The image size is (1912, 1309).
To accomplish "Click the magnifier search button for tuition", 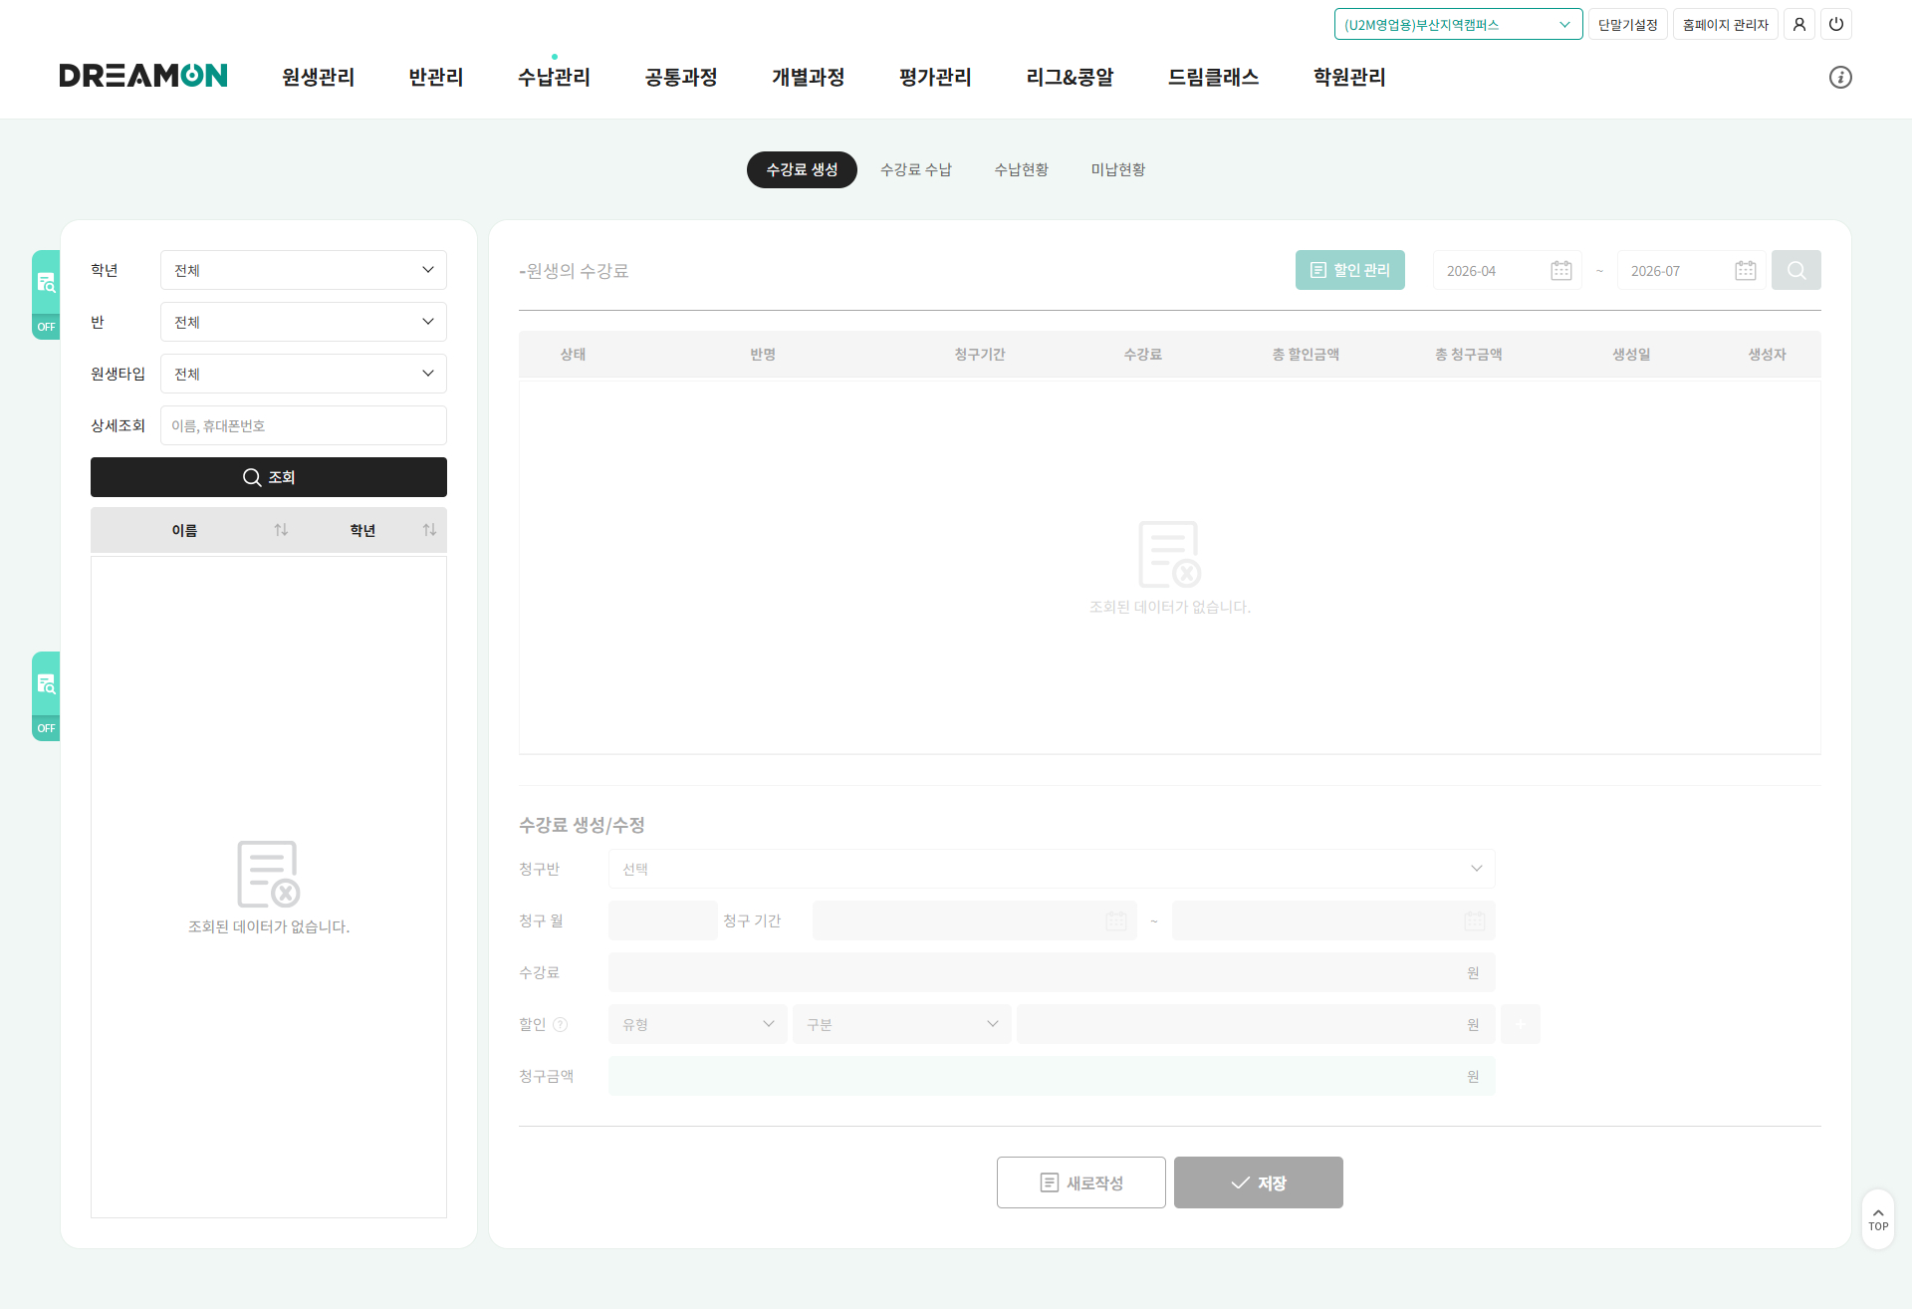I will (x=1796, y=270).
